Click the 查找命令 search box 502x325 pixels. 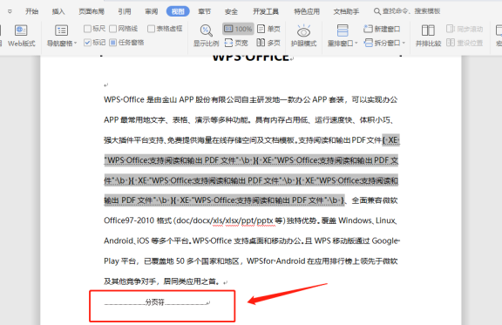tap(407, 11)
